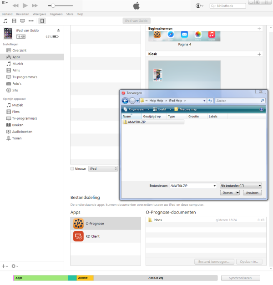273x285 pixels.
Task: Click the Bibliotheek search field
Action: (228, 6)
